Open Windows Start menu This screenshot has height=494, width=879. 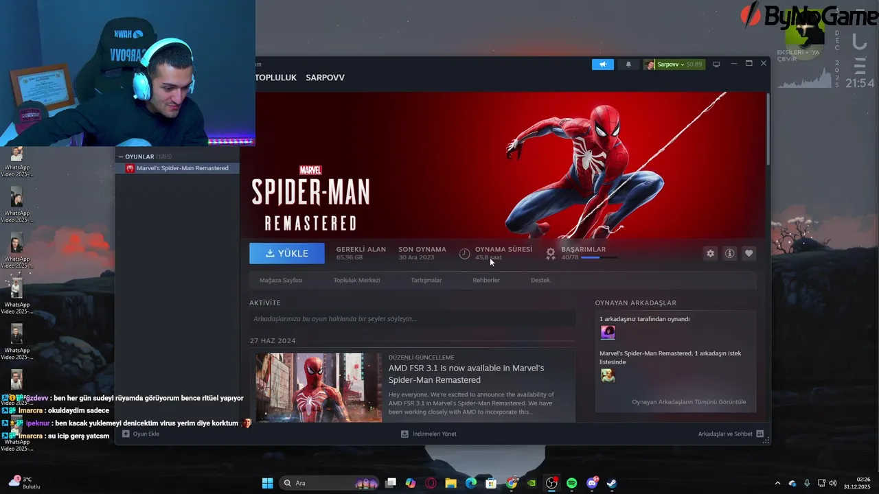tap(267, 483)
